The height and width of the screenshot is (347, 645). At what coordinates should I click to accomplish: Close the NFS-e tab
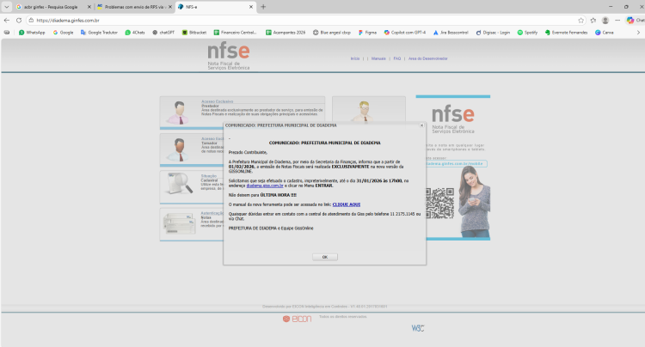[251, 7]
